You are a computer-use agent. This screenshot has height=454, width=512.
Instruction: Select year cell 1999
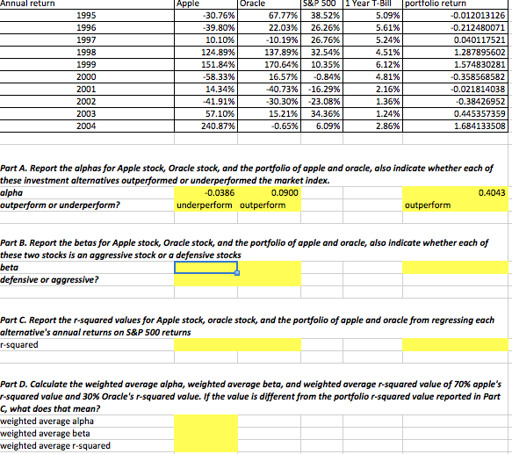coord(87,64)
